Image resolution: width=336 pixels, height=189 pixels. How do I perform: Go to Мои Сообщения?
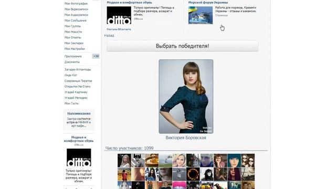click(76, 20)
